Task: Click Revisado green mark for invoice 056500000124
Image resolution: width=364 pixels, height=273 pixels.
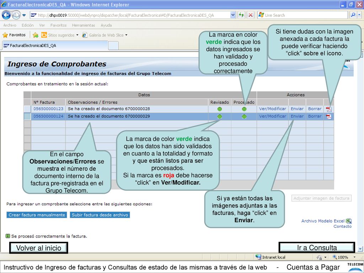Action: 219,117
